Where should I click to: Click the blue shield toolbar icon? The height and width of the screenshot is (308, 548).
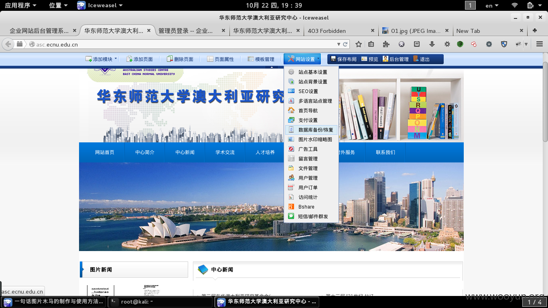504,44
